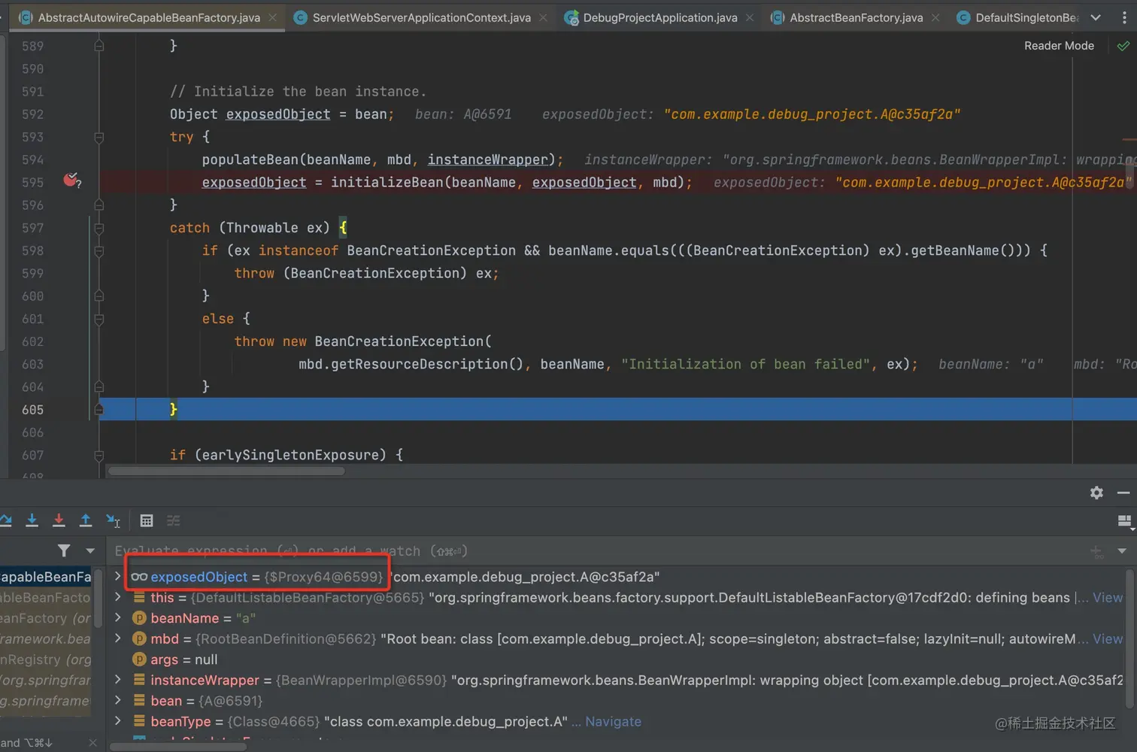The image size is (1137, 752).
Task: Expand the beanType variable node
Action: click(118, 721)
